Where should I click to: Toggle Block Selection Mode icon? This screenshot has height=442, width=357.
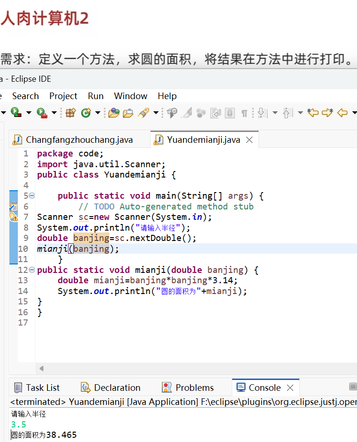[x=230, y=113]
